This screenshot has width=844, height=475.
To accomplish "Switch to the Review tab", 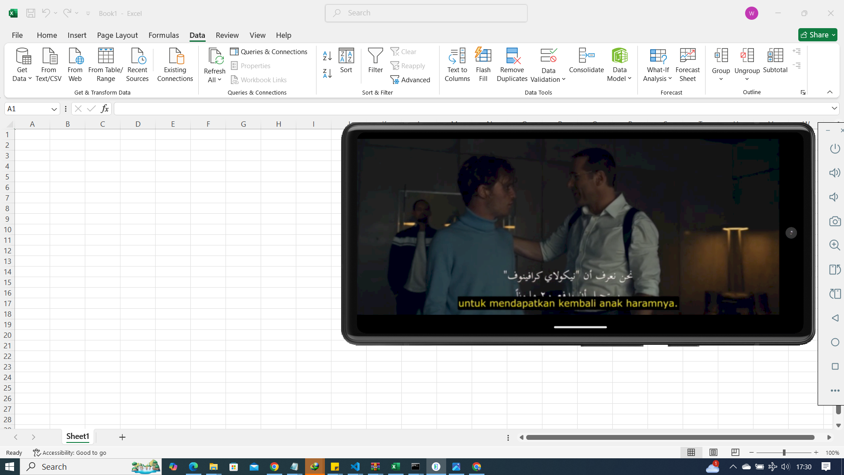I will click(227, 35).
